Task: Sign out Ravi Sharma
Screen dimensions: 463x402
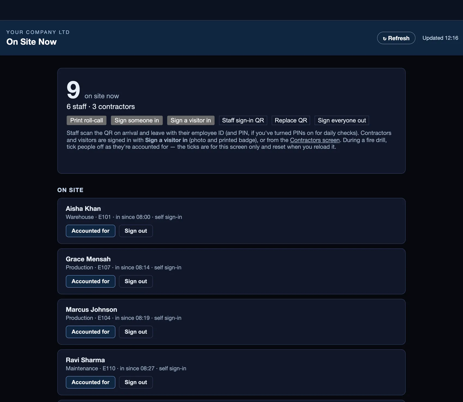Action: coord(136,382)
